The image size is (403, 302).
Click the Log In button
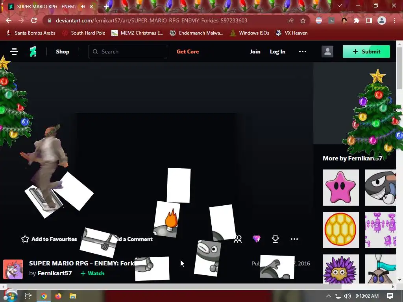tap(277, 52)
